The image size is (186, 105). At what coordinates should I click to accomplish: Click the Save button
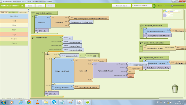pos(30,6)
